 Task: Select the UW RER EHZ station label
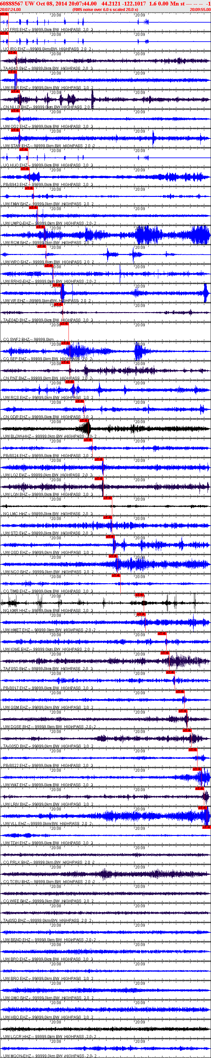48,88
